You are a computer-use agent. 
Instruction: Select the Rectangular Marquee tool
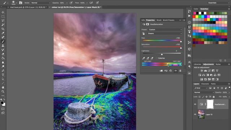3,16
